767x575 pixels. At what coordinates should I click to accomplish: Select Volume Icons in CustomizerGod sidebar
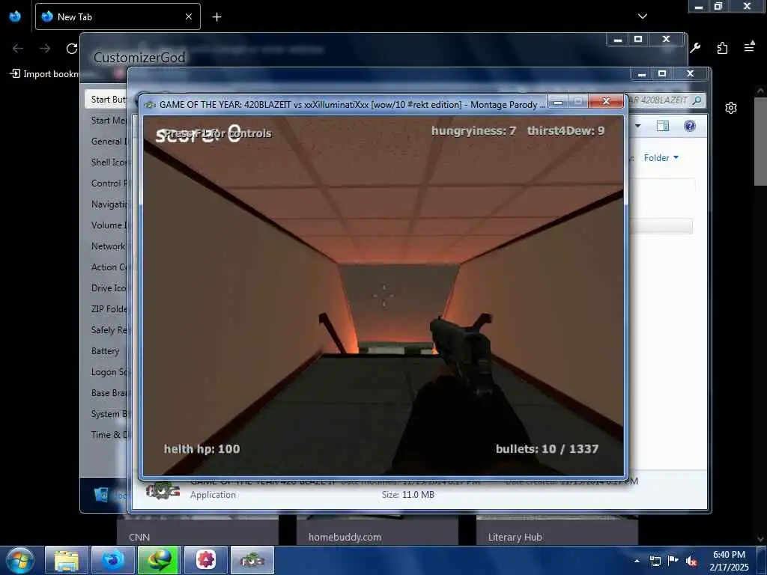tap(109, 225)
